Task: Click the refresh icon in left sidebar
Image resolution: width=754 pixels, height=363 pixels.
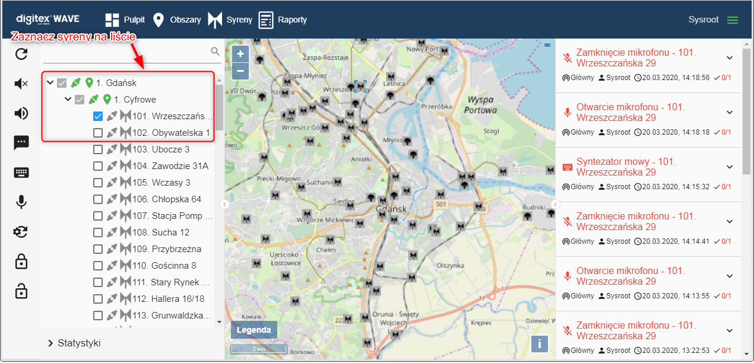Action: click(21, 55)
